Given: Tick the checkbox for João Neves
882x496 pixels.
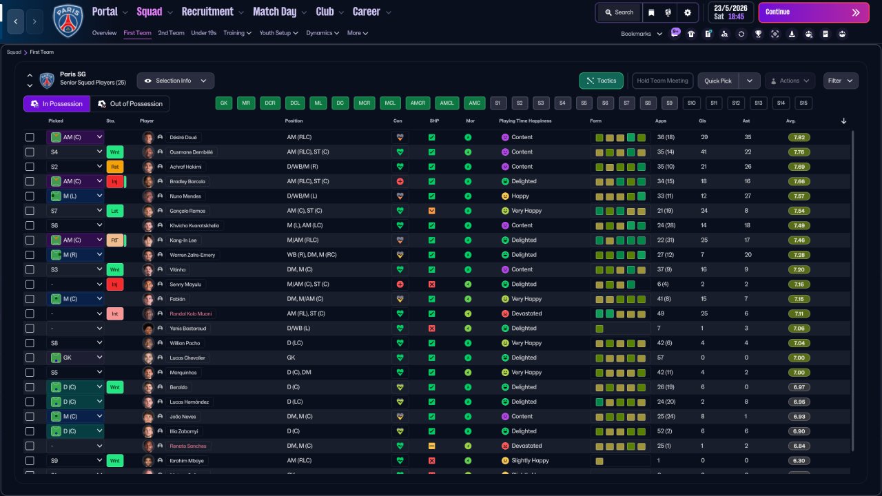Looking at the screenshot, I should [30, 417].
